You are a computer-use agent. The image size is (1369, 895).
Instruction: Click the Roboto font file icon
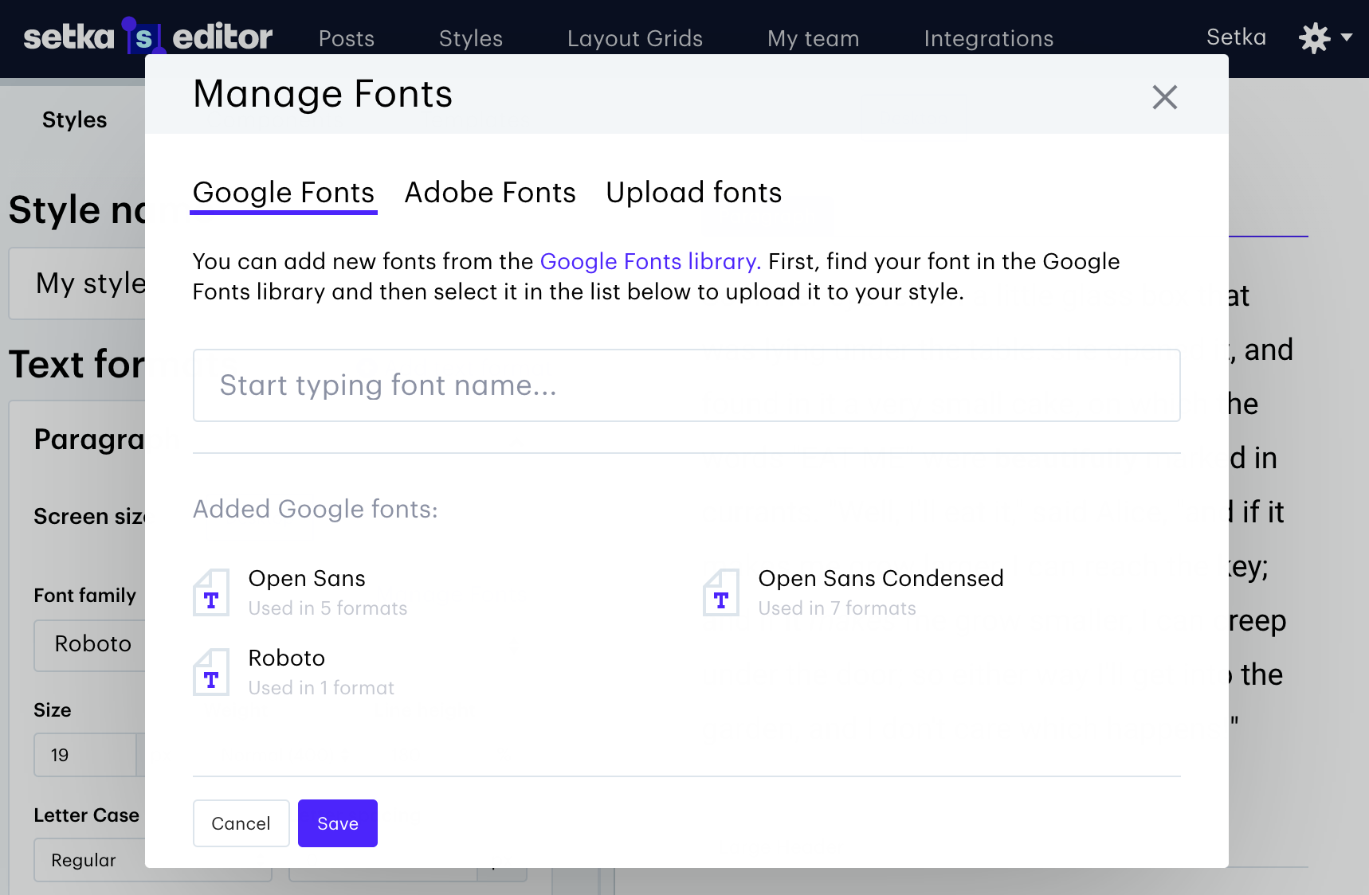point(211,672)
